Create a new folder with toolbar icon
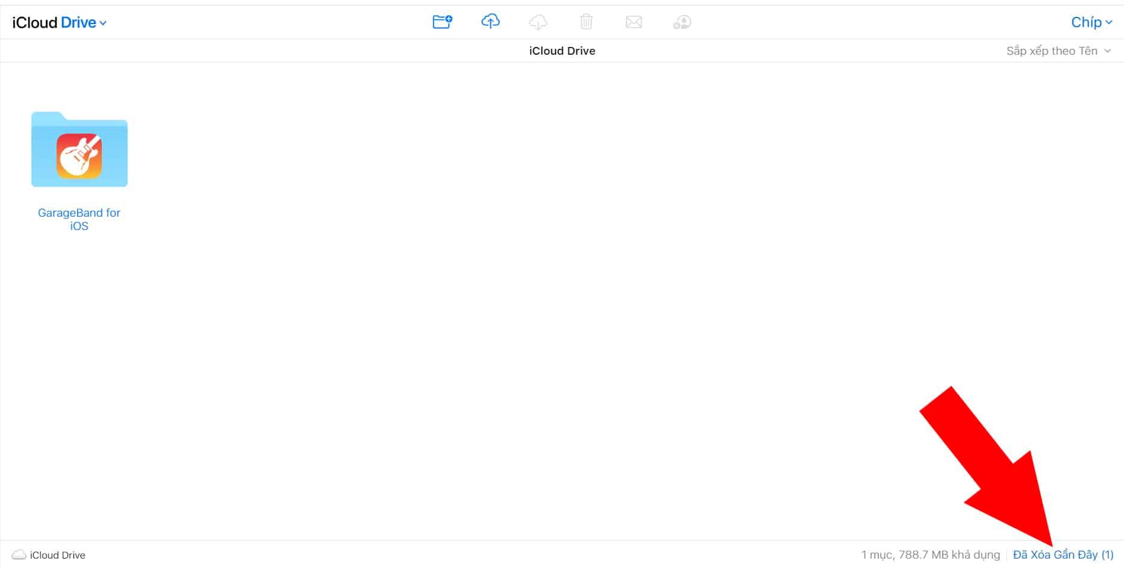Viewport: 1124px width, 567px height. pos(442,22)
